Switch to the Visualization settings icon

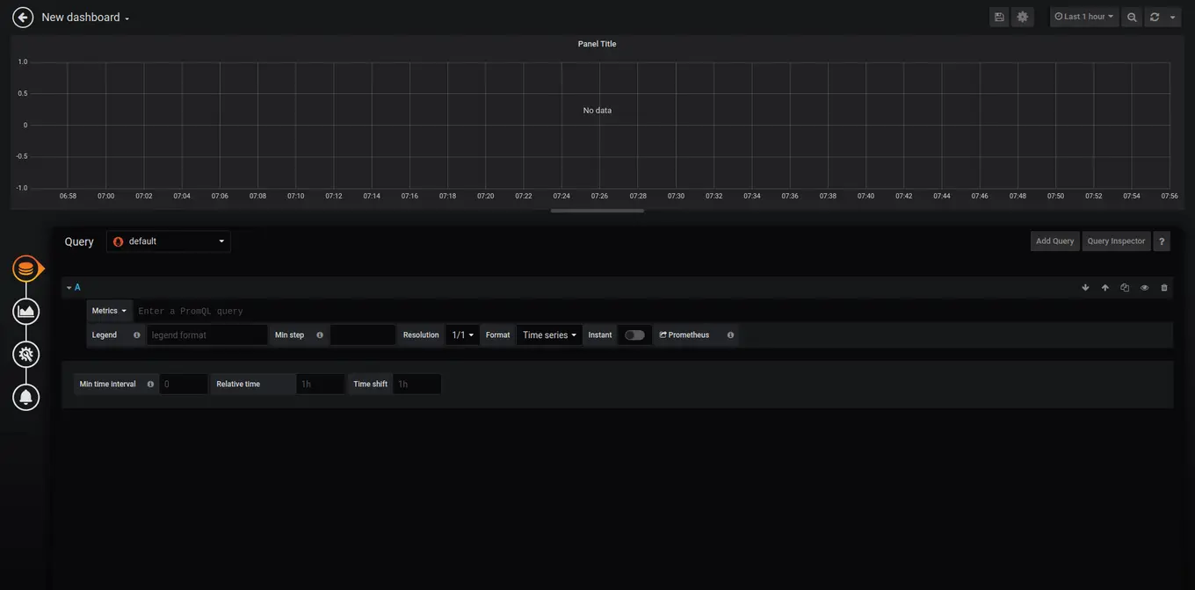[25, 310]
